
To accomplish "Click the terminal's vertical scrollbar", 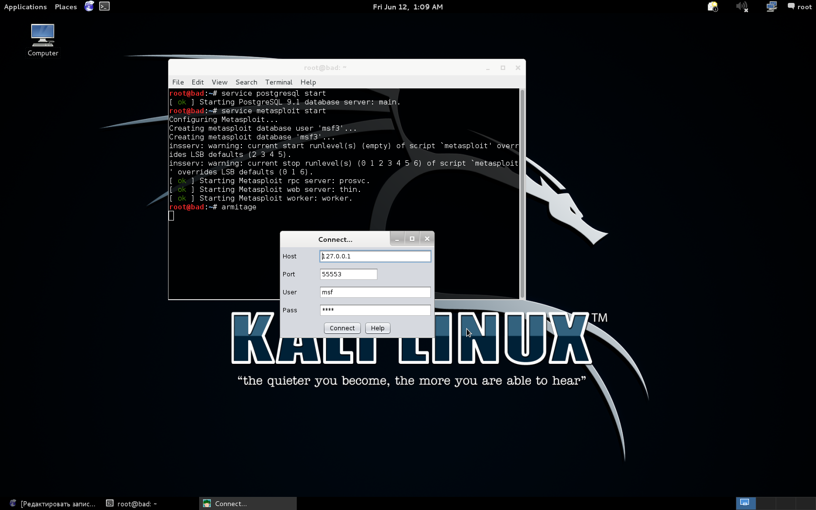I will click(x=522, y=194).
